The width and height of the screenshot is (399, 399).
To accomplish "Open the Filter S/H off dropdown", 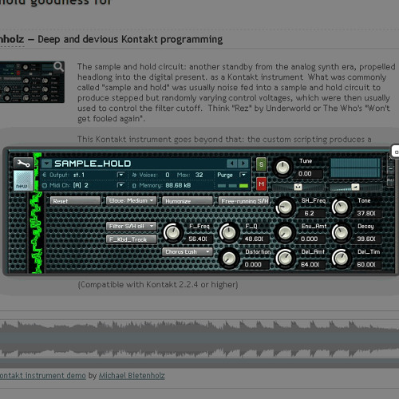I will [132, 226].
